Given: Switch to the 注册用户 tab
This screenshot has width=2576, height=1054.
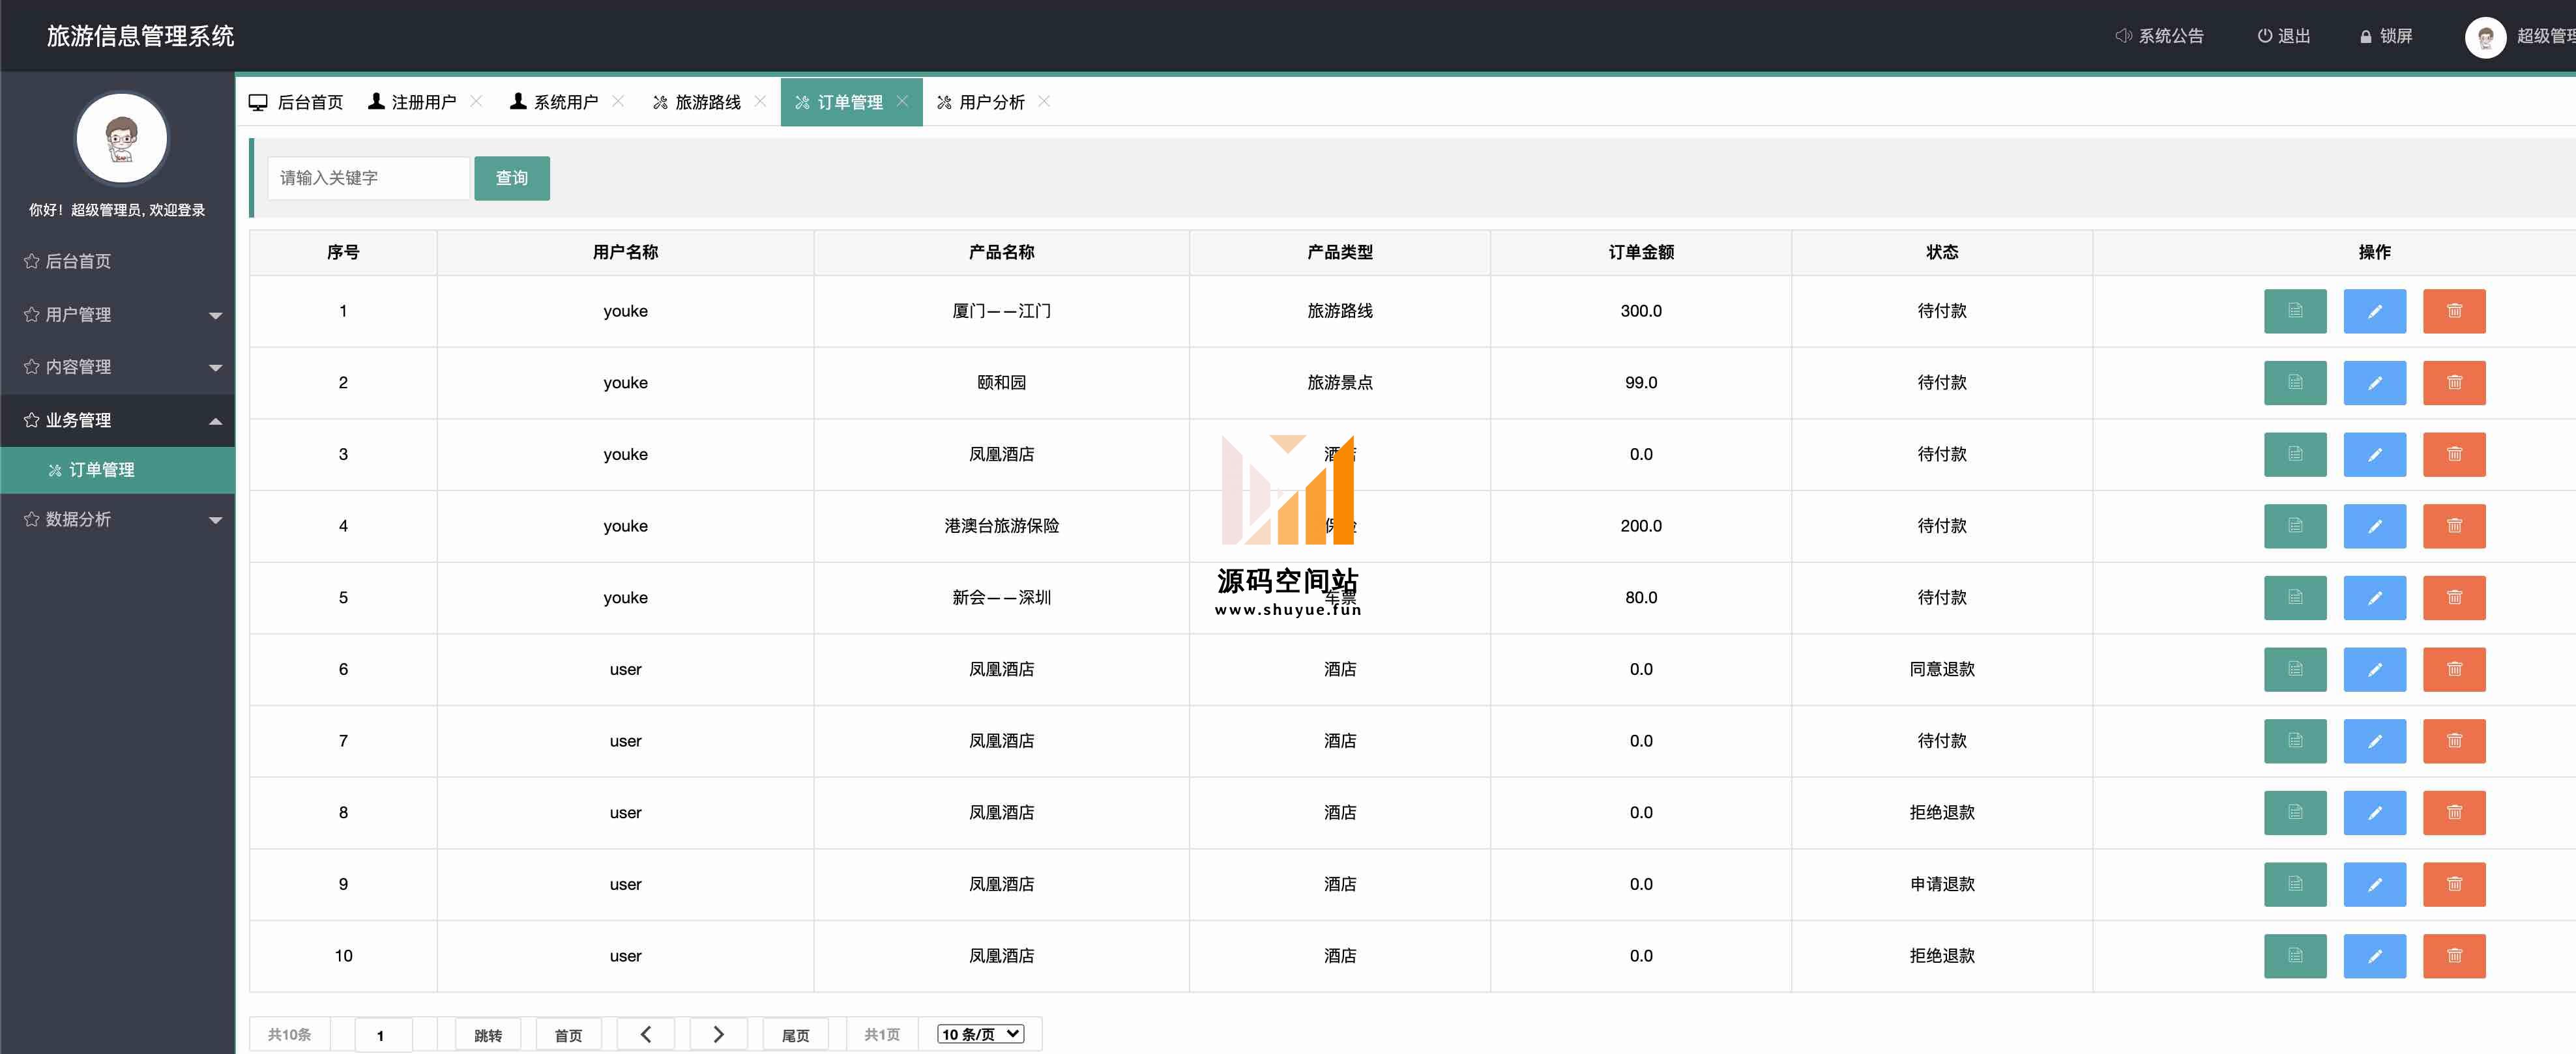Looking at the screenshot, I should tap(412, 102).
